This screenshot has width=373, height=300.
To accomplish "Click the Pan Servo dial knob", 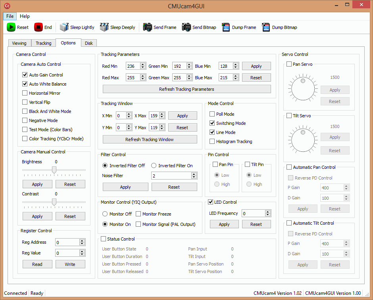I will coord(303,81).
